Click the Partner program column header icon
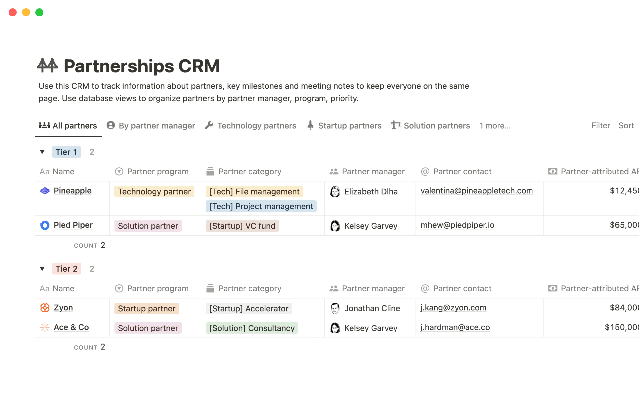639x399 pixels. pos(119,171)
